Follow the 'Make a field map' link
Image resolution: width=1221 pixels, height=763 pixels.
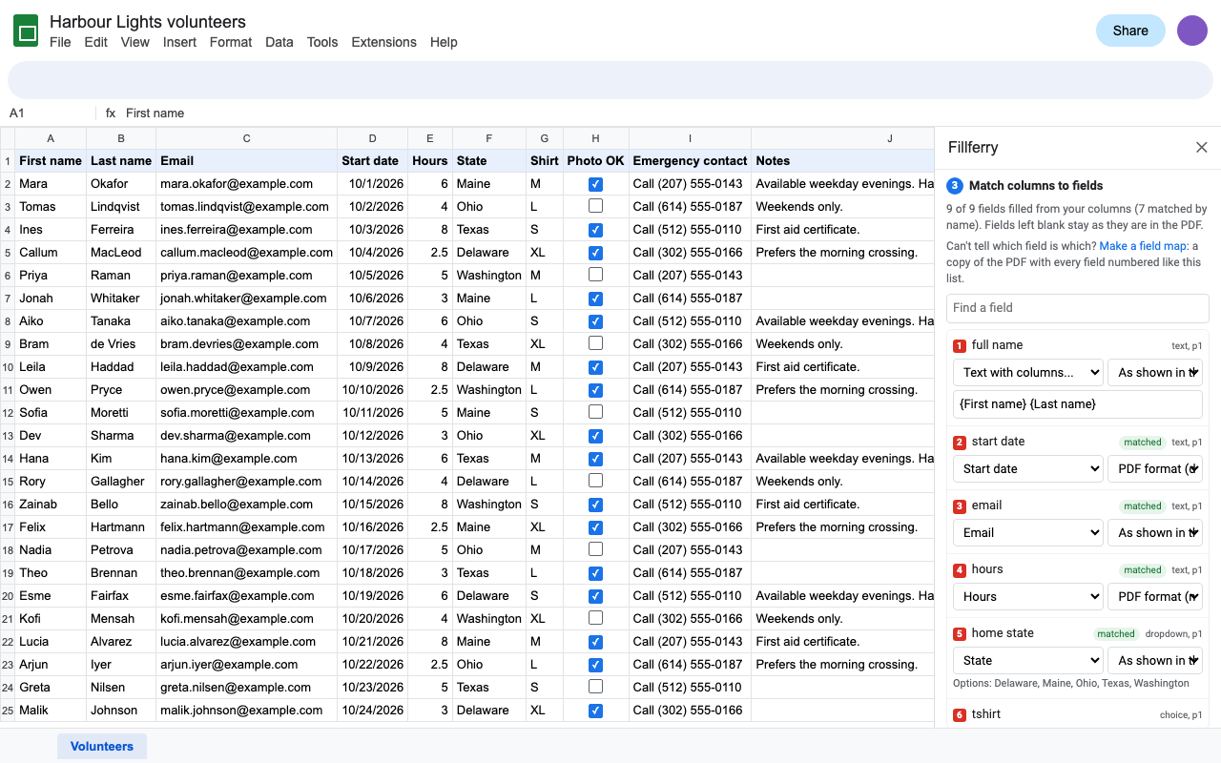coord(1143,246)
